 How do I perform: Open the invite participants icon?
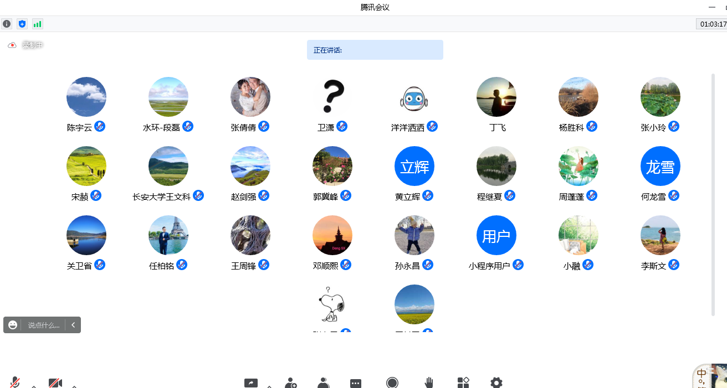click(x=290, y=382)
